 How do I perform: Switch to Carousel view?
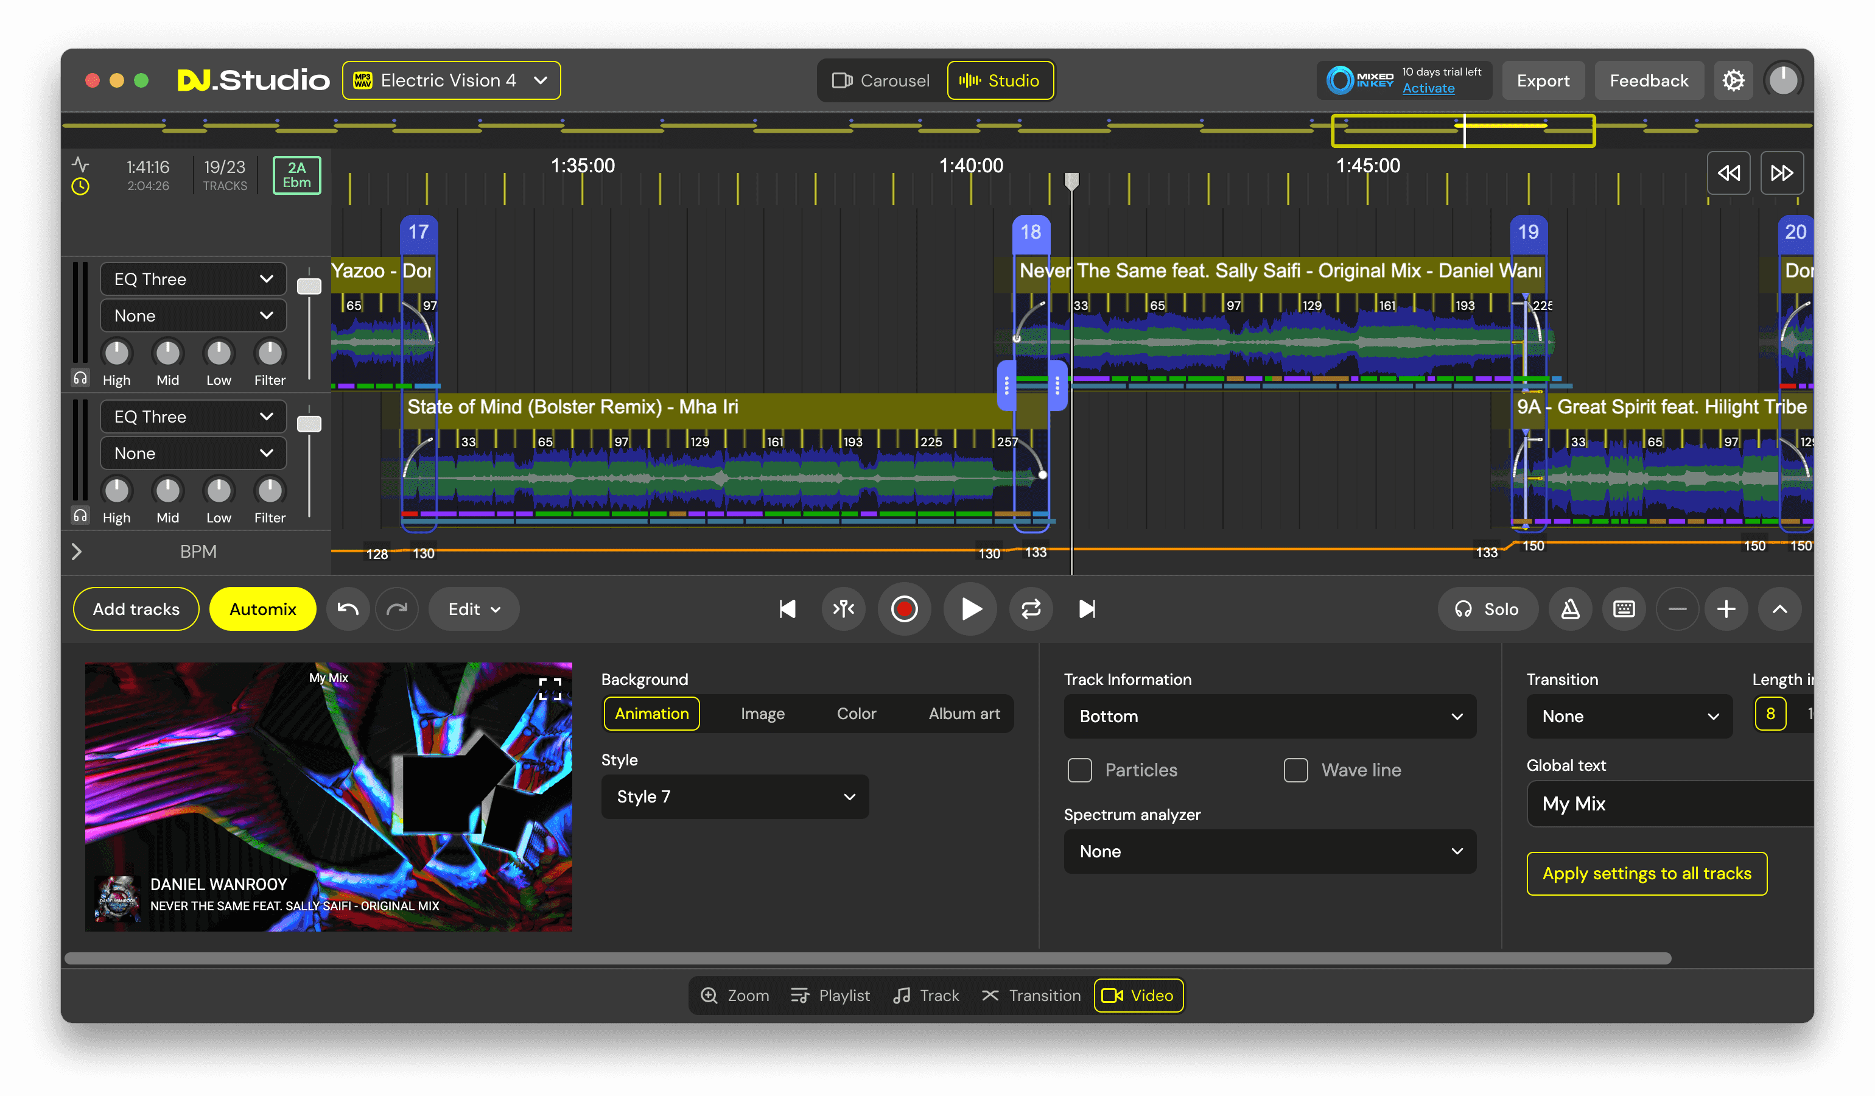pos(881,80)
